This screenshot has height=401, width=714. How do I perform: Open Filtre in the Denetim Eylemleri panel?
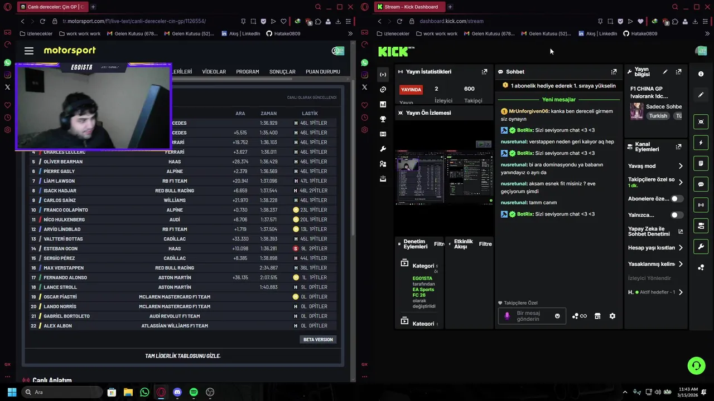pyautogui.click(x=439, y=244)
